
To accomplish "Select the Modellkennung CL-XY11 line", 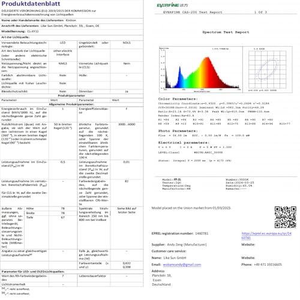I will tap(20, 31).
